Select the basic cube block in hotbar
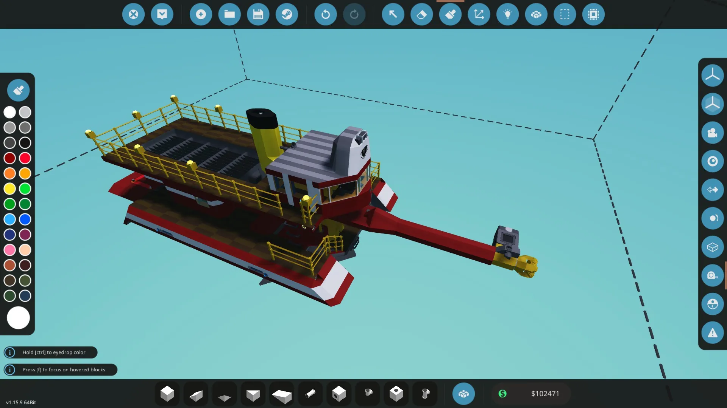This screenshot has height=408, width=727. pyautogui.click(x=167, y=394)
